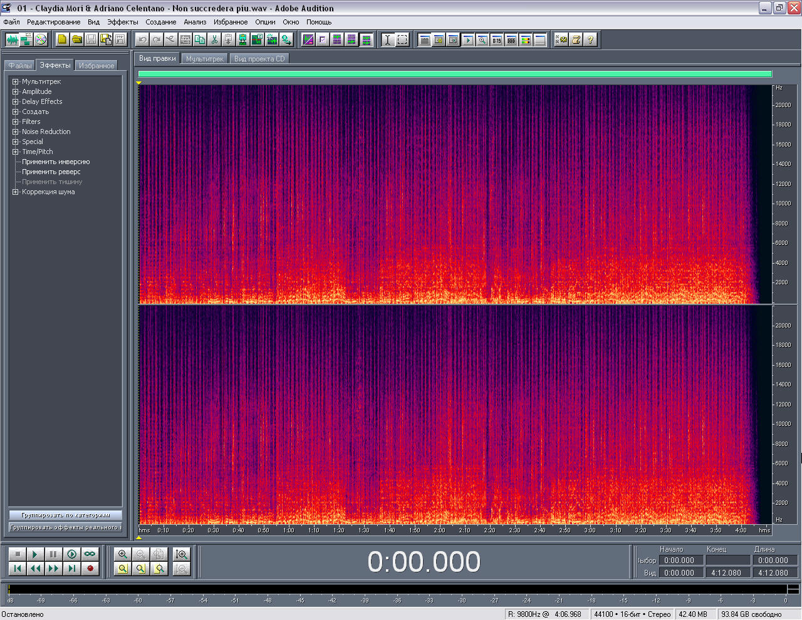The height and width of the screenshot is (620, 802).
Task: Switch to the Мультитрек tab
Action: click(x=204, y=59)
